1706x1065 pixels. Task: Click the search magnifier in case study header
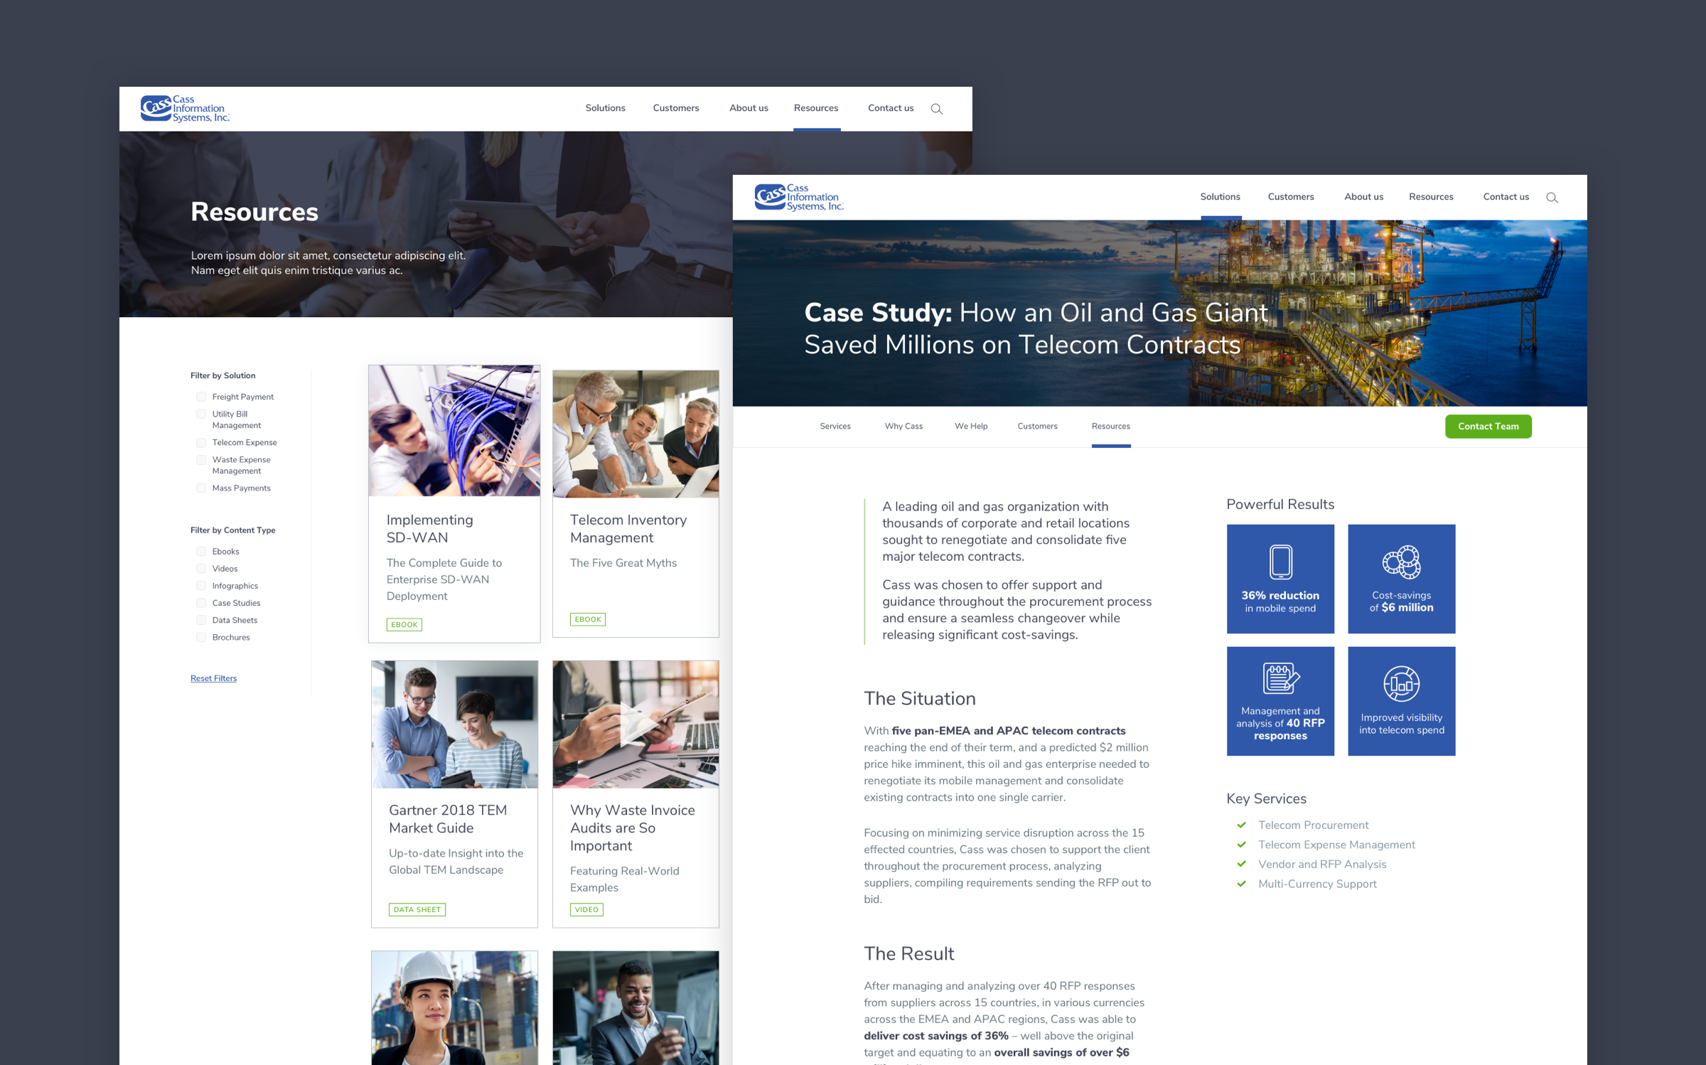point(1552,198)
